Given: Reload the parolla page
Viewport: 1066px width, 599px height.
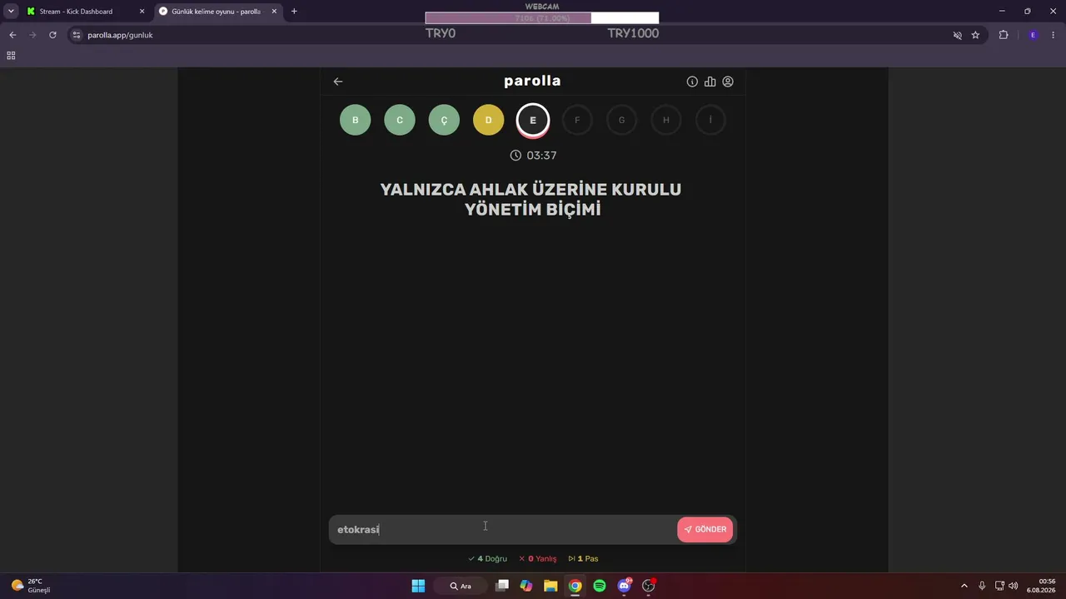Looking at the screenshot, I should pyautogui.click(x=52, y=35).
